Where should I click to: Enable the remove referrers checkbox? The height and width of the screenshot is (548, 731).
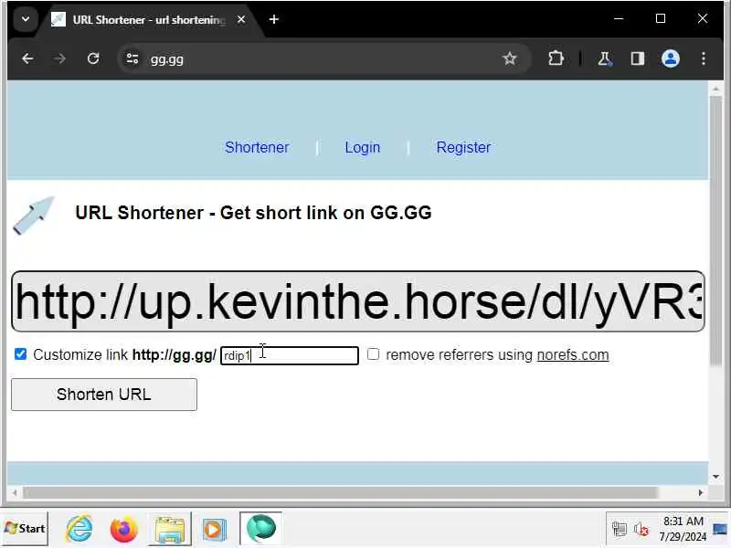tap(373, 354)
